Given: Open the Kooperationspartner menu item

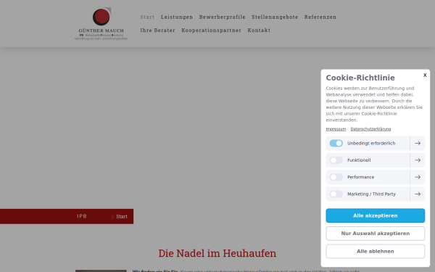Looking at the screenshot, I should tap(212, 30).
